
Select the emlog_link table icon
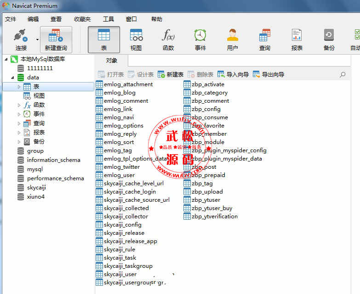click(x=99, y=109)
